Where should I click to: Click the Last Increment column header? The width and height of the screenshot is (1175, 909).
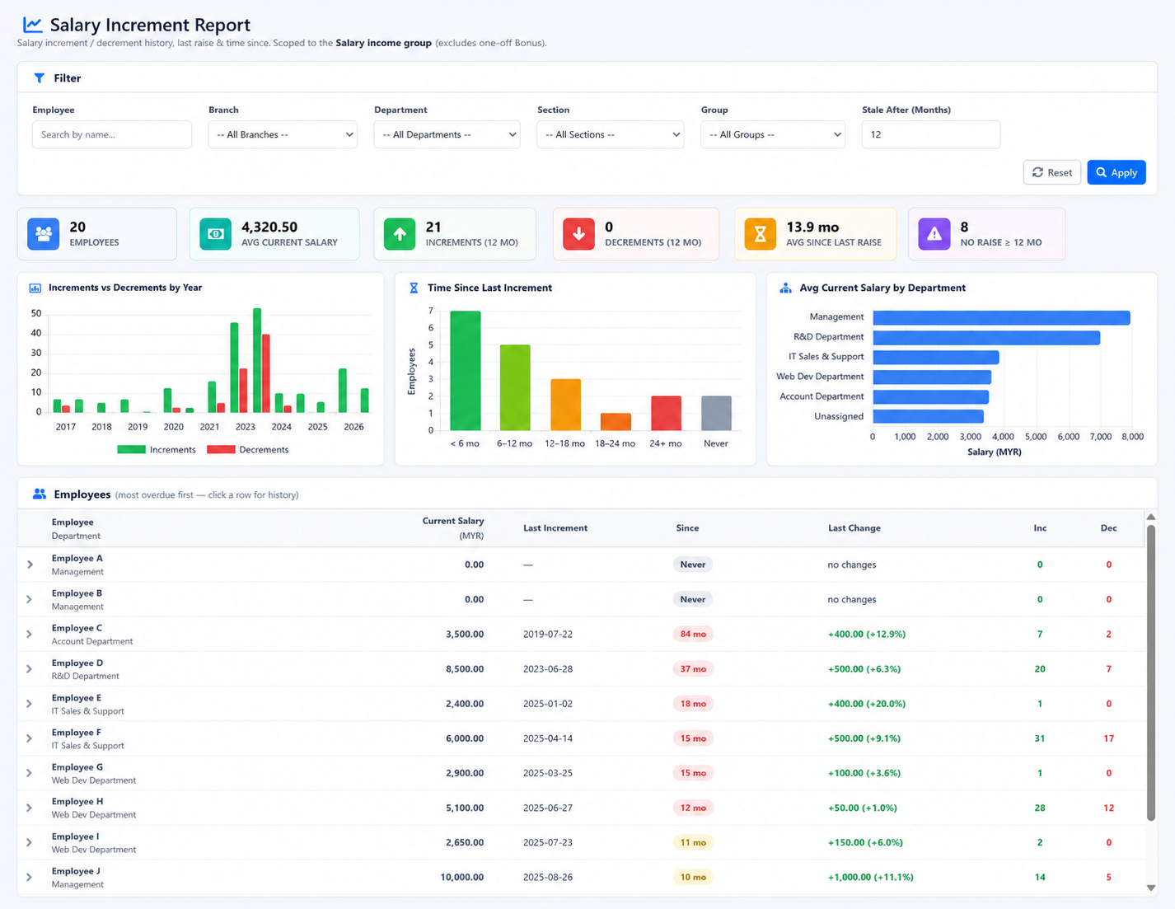555,528
